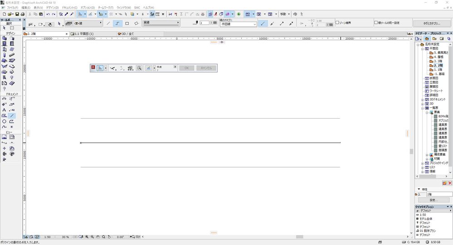Select plain line without arrowhead option

pyautogui.click(x=263, y=24)
